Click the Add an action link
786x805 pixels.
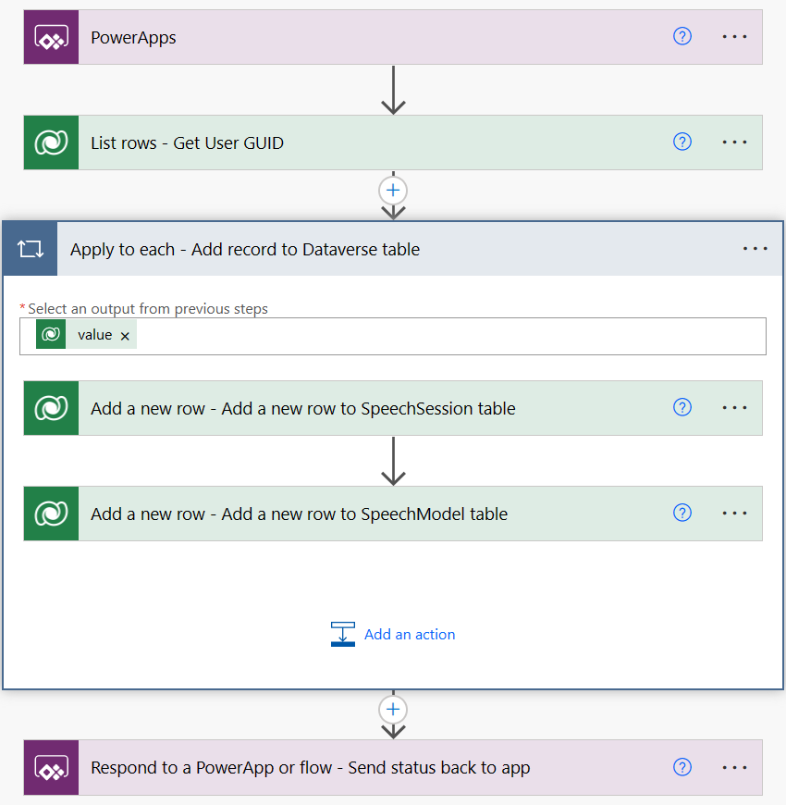[x=410, y=634]
